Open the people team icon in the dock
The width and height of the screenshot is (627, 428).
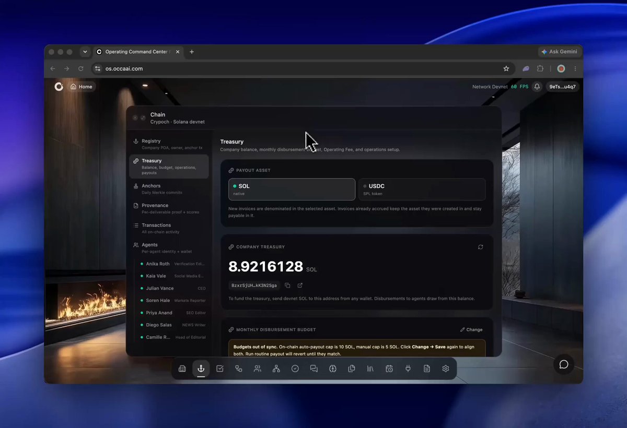click(258, 368)
